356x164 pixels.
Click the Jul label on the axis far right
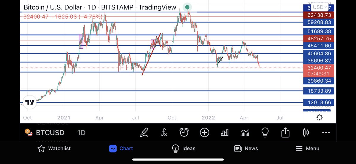[x=280, y=118]
